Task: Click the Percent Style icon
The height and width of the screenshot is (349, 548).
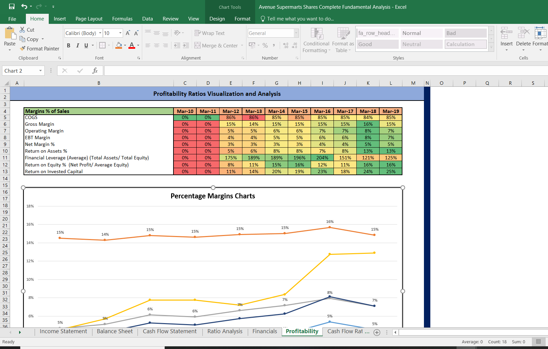Action: click(265, 45)
